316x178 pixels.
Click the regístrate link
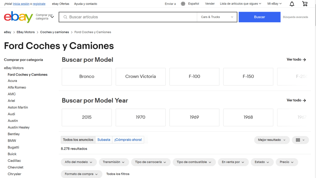pyautogui.click(x=39, y=4)
